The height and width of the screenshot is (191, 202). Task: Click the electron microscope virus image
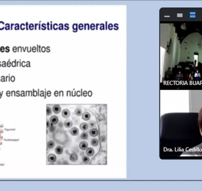coord(77,134)
